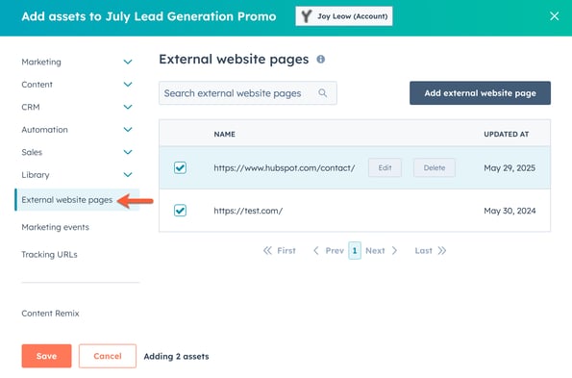Viewport: 572px width, 378px height.
Task: Click the Search external website pages field
Action: pos(248,93)
